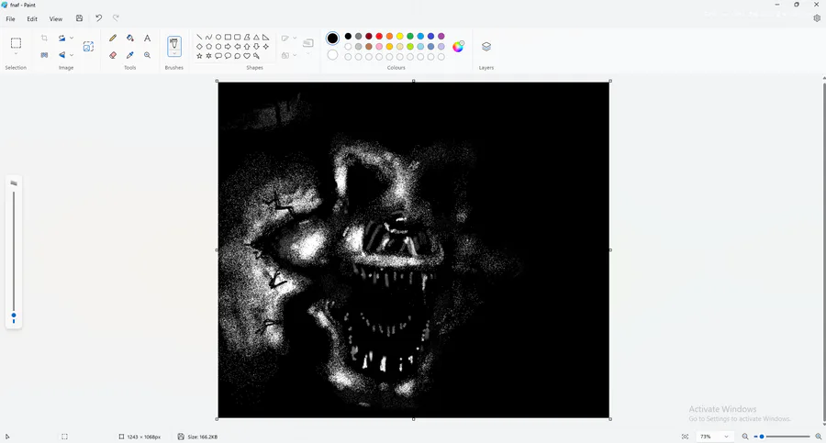This screenshot has height=443, width=826.
Task: Expand the shape outline dropdown
Action: pyautogui.click(x=295, y=38)
